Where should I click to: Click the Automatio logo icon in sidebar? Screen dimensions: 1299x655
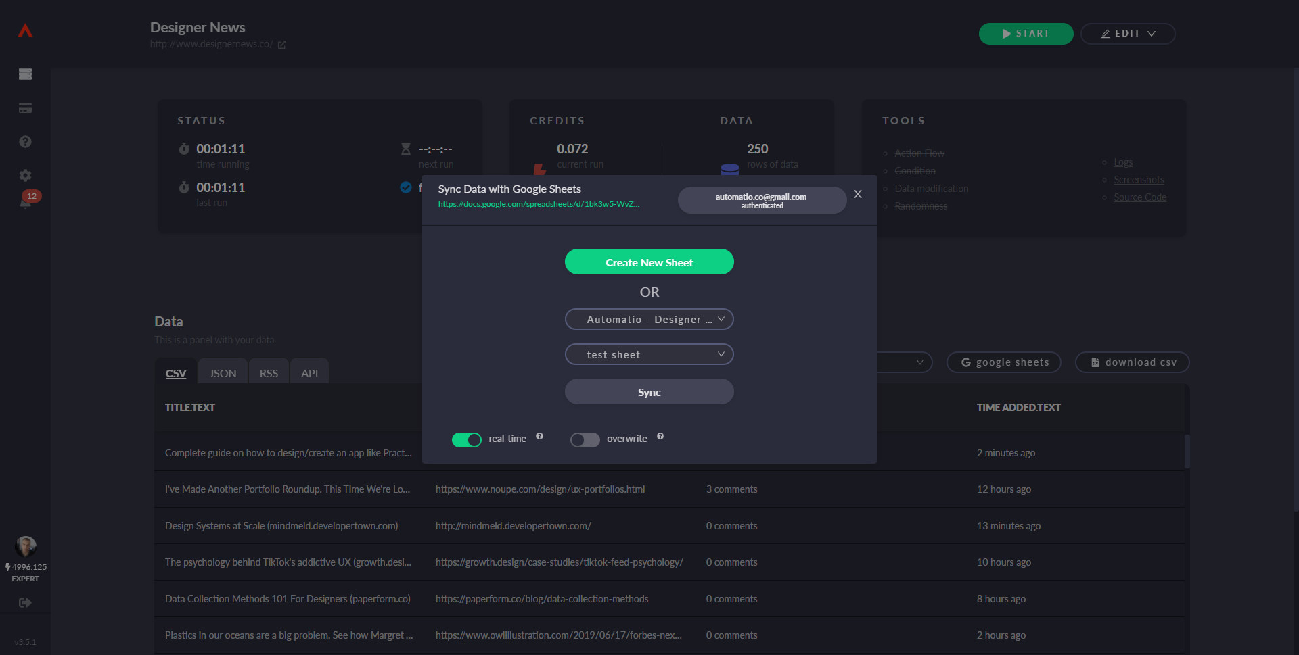point(25,31)
